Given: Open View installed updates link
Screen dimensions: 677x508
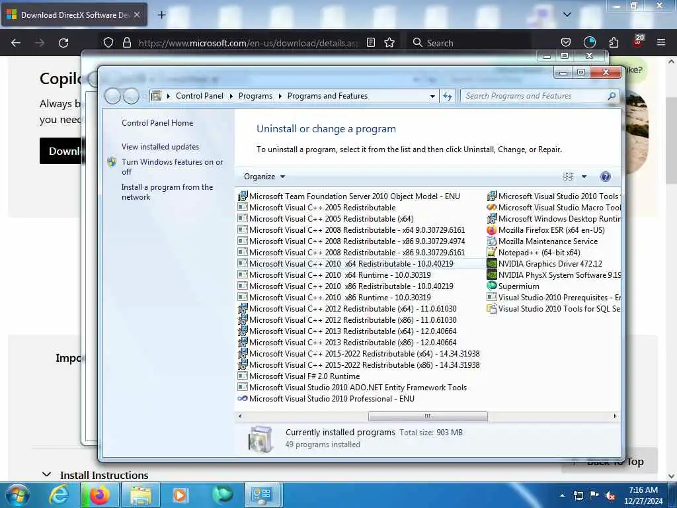Looking at the screenshot, I should click(x=160, y=146).
